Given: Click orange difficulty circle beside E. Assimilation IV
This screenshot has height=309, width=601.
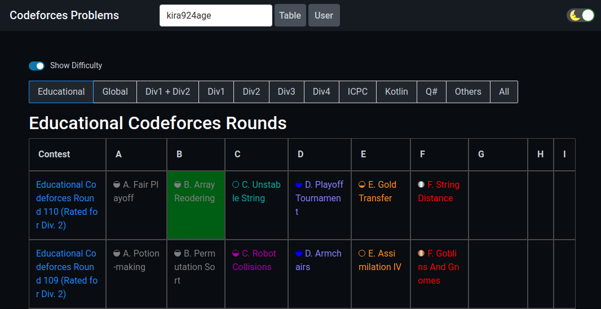Looking at the screenshot, I should click(x=362, y=253).
